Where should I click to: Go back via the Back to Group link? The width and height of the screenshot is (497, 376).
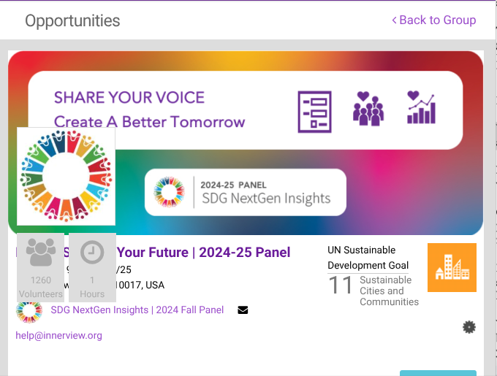pos(434,20)
